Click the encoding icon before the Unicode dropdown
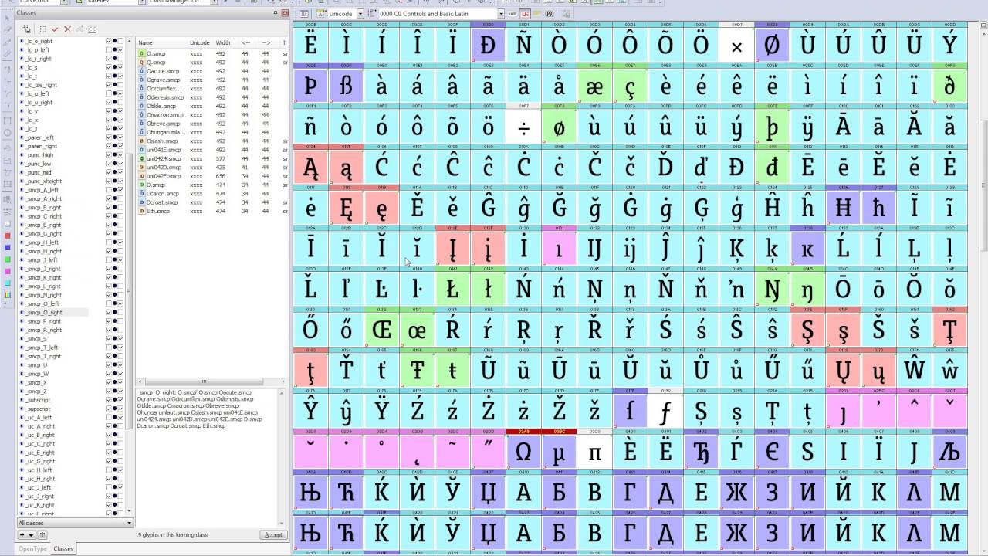Viewport: 988px width, 556px height. click(321, 14)
